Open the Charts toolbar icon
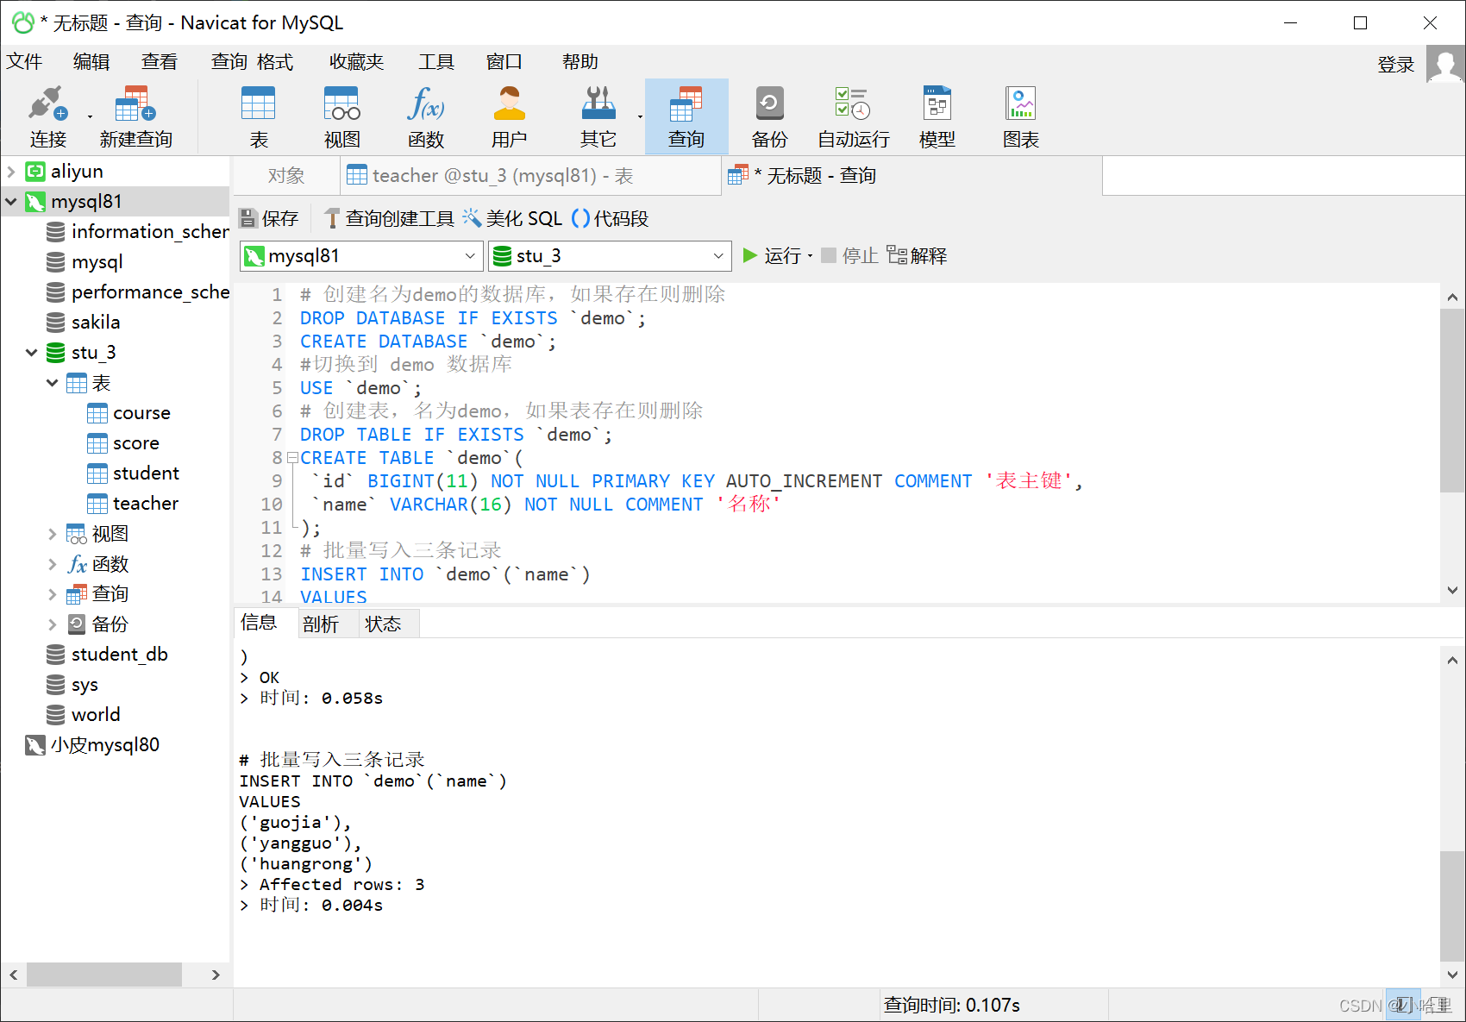Screen dimensions: 1466x1022 pyautogui.click(x=1021, y=116)
